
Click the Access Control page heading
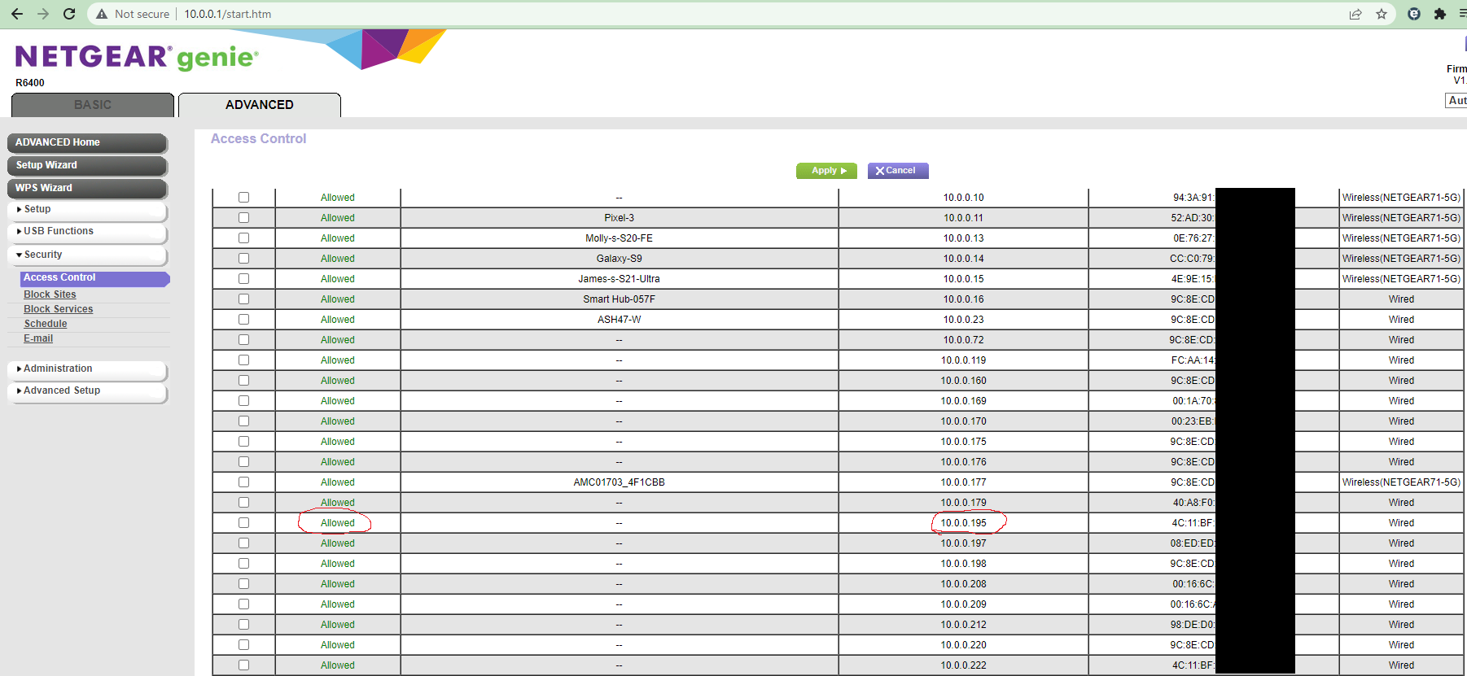[258, 139]
